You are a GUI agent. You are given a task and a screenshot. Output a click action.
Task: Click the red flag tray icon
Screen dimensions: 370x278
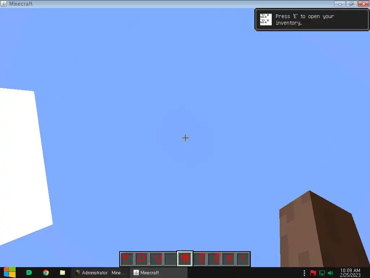pyautogui.click(x=313, y=273)
